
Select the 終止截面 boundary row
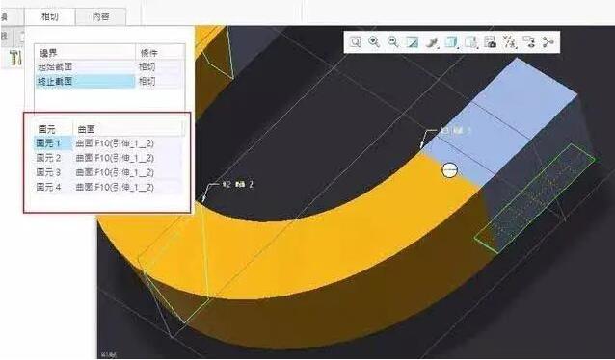(85, 81)
